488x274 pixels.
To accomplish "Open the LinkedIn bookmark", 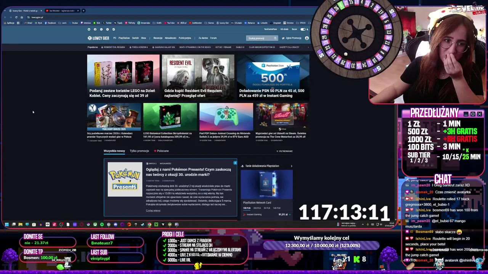I will 263,23.
